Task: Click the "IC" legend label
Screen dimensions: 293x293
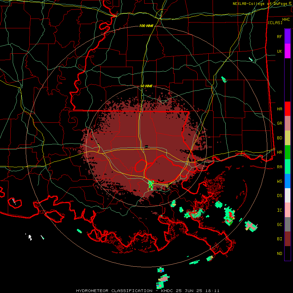Action: 279,210
